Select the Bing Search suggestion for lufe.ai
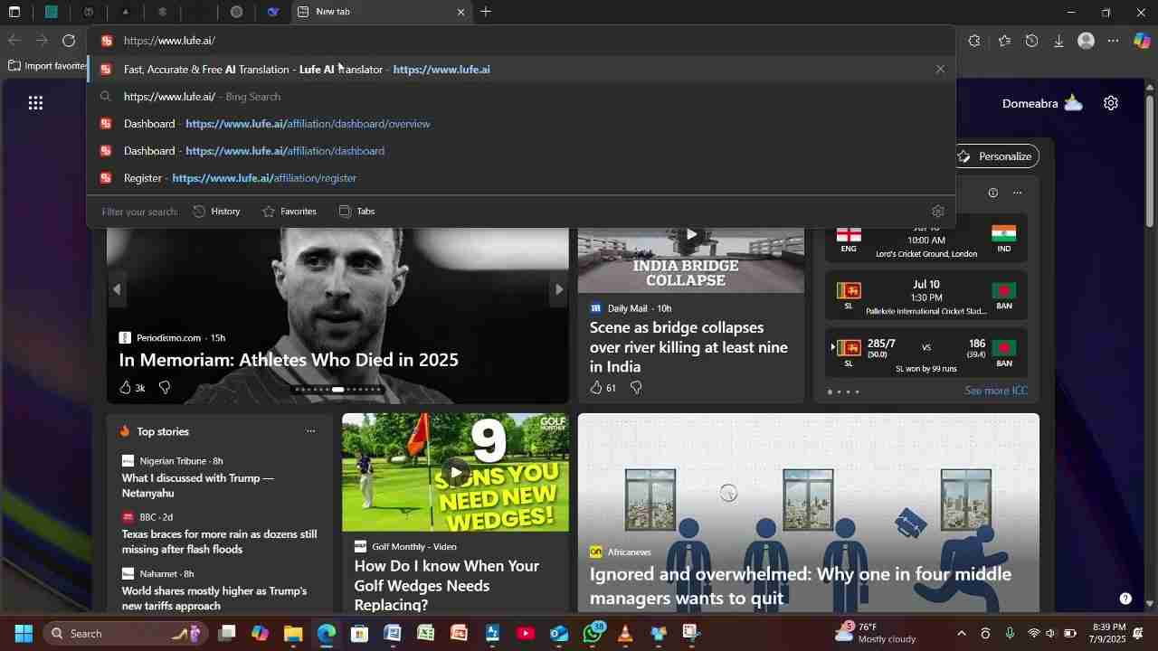 (520, 97)
